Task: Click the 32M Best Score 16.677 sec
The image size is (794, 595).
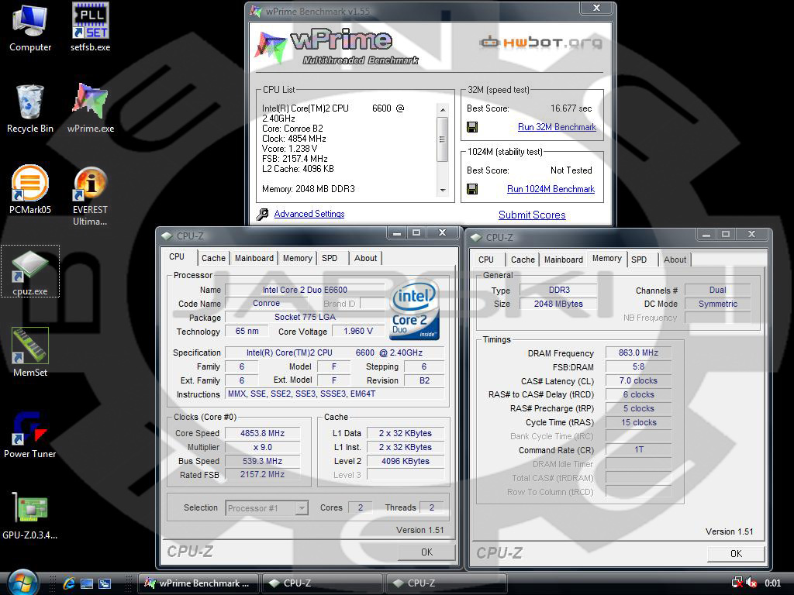Action: pos(571,108)
